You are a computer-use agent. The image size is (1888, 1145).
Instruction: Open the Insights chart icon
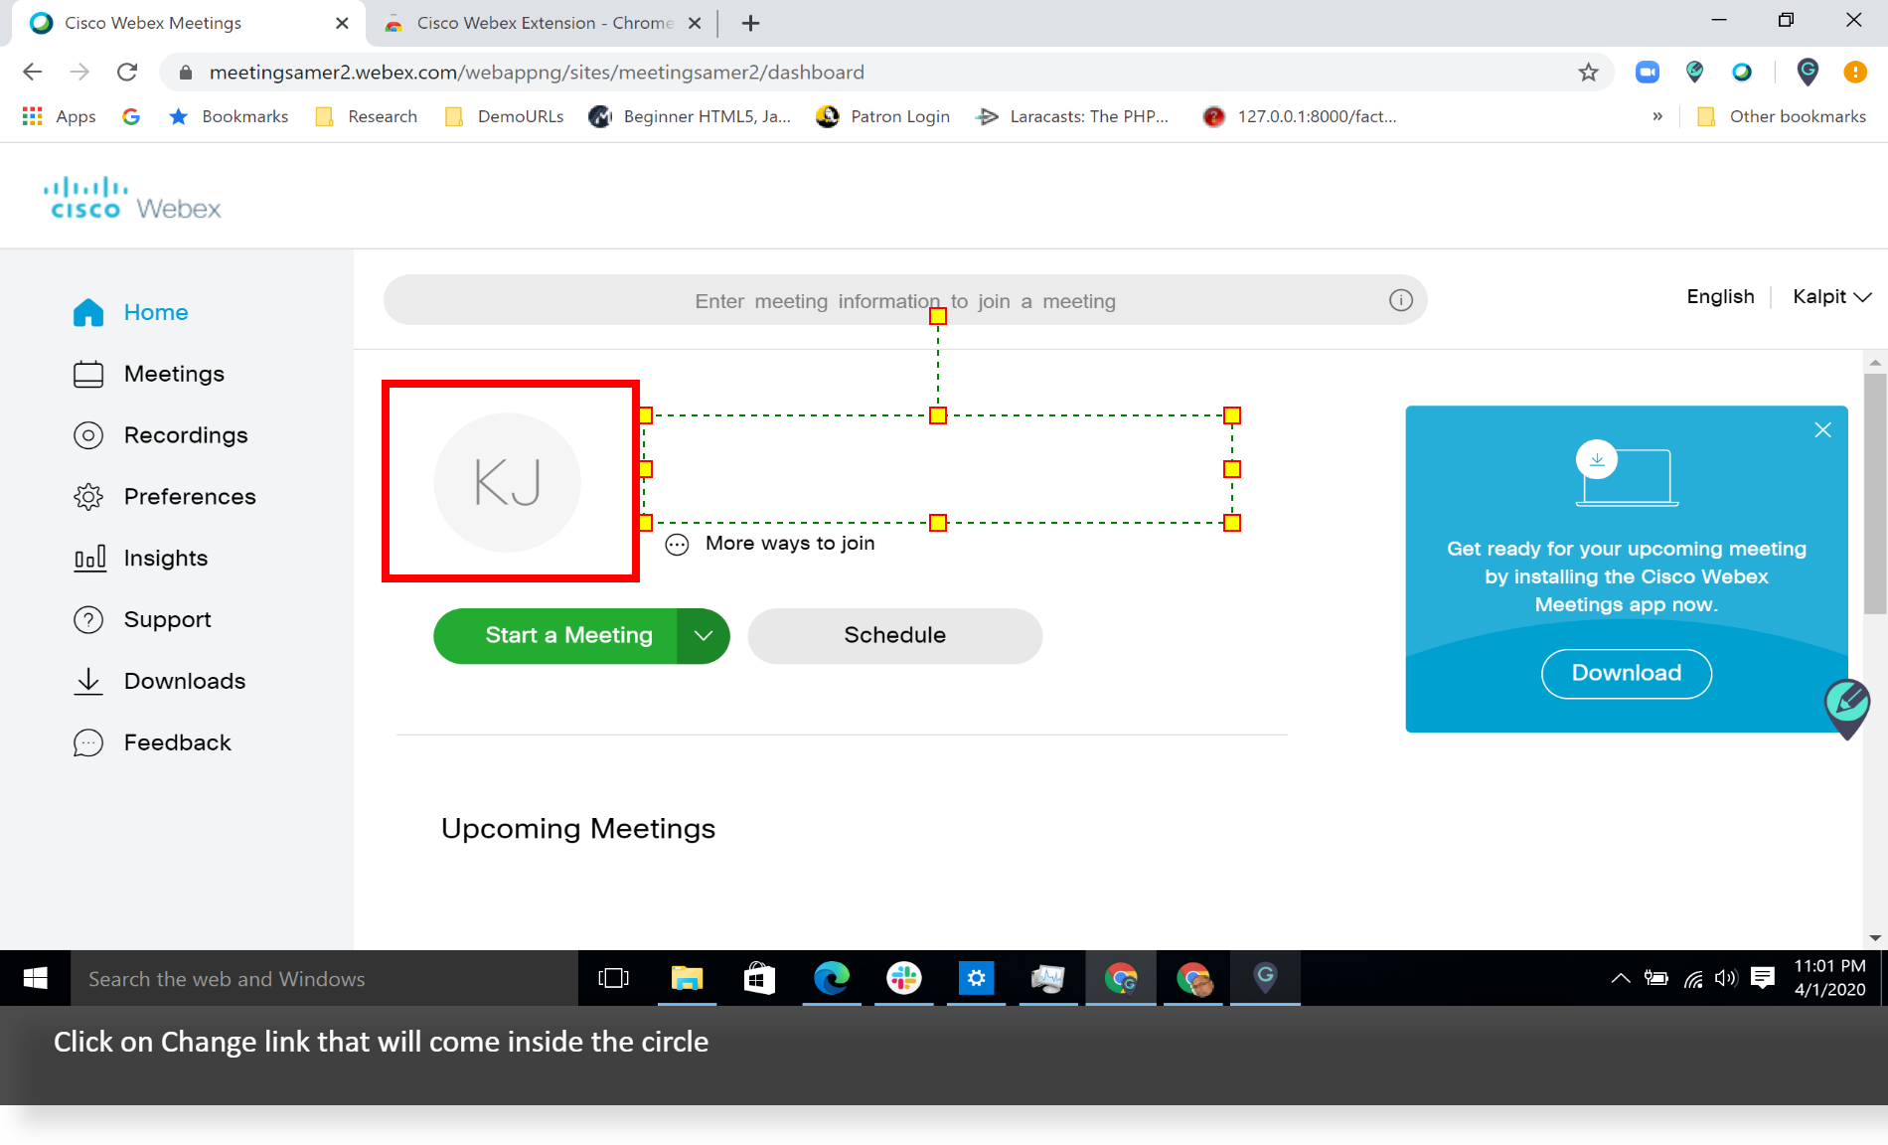pyautogui.click(x=88, y=559)
